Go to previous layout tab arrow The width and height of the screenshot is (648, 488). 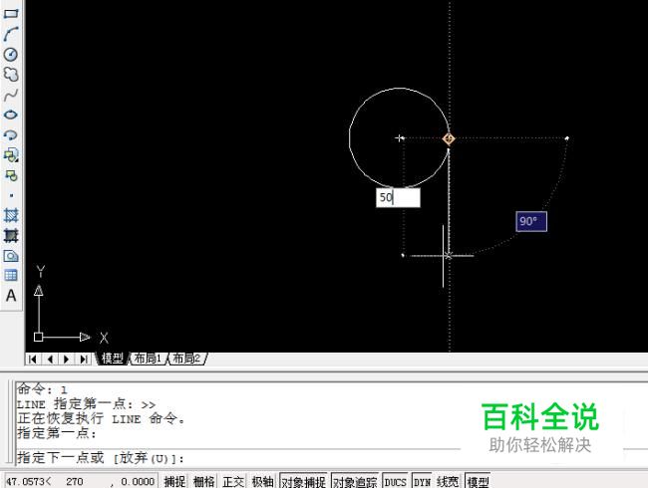50,360
